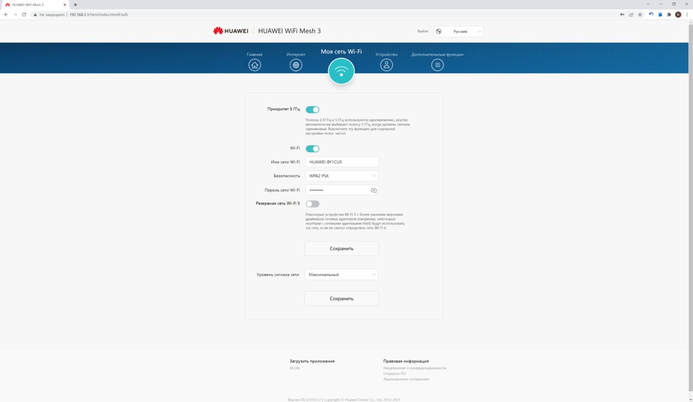Open the Главная home icon
The width and height of the screenshot is (693, 402).
(254, 65)
